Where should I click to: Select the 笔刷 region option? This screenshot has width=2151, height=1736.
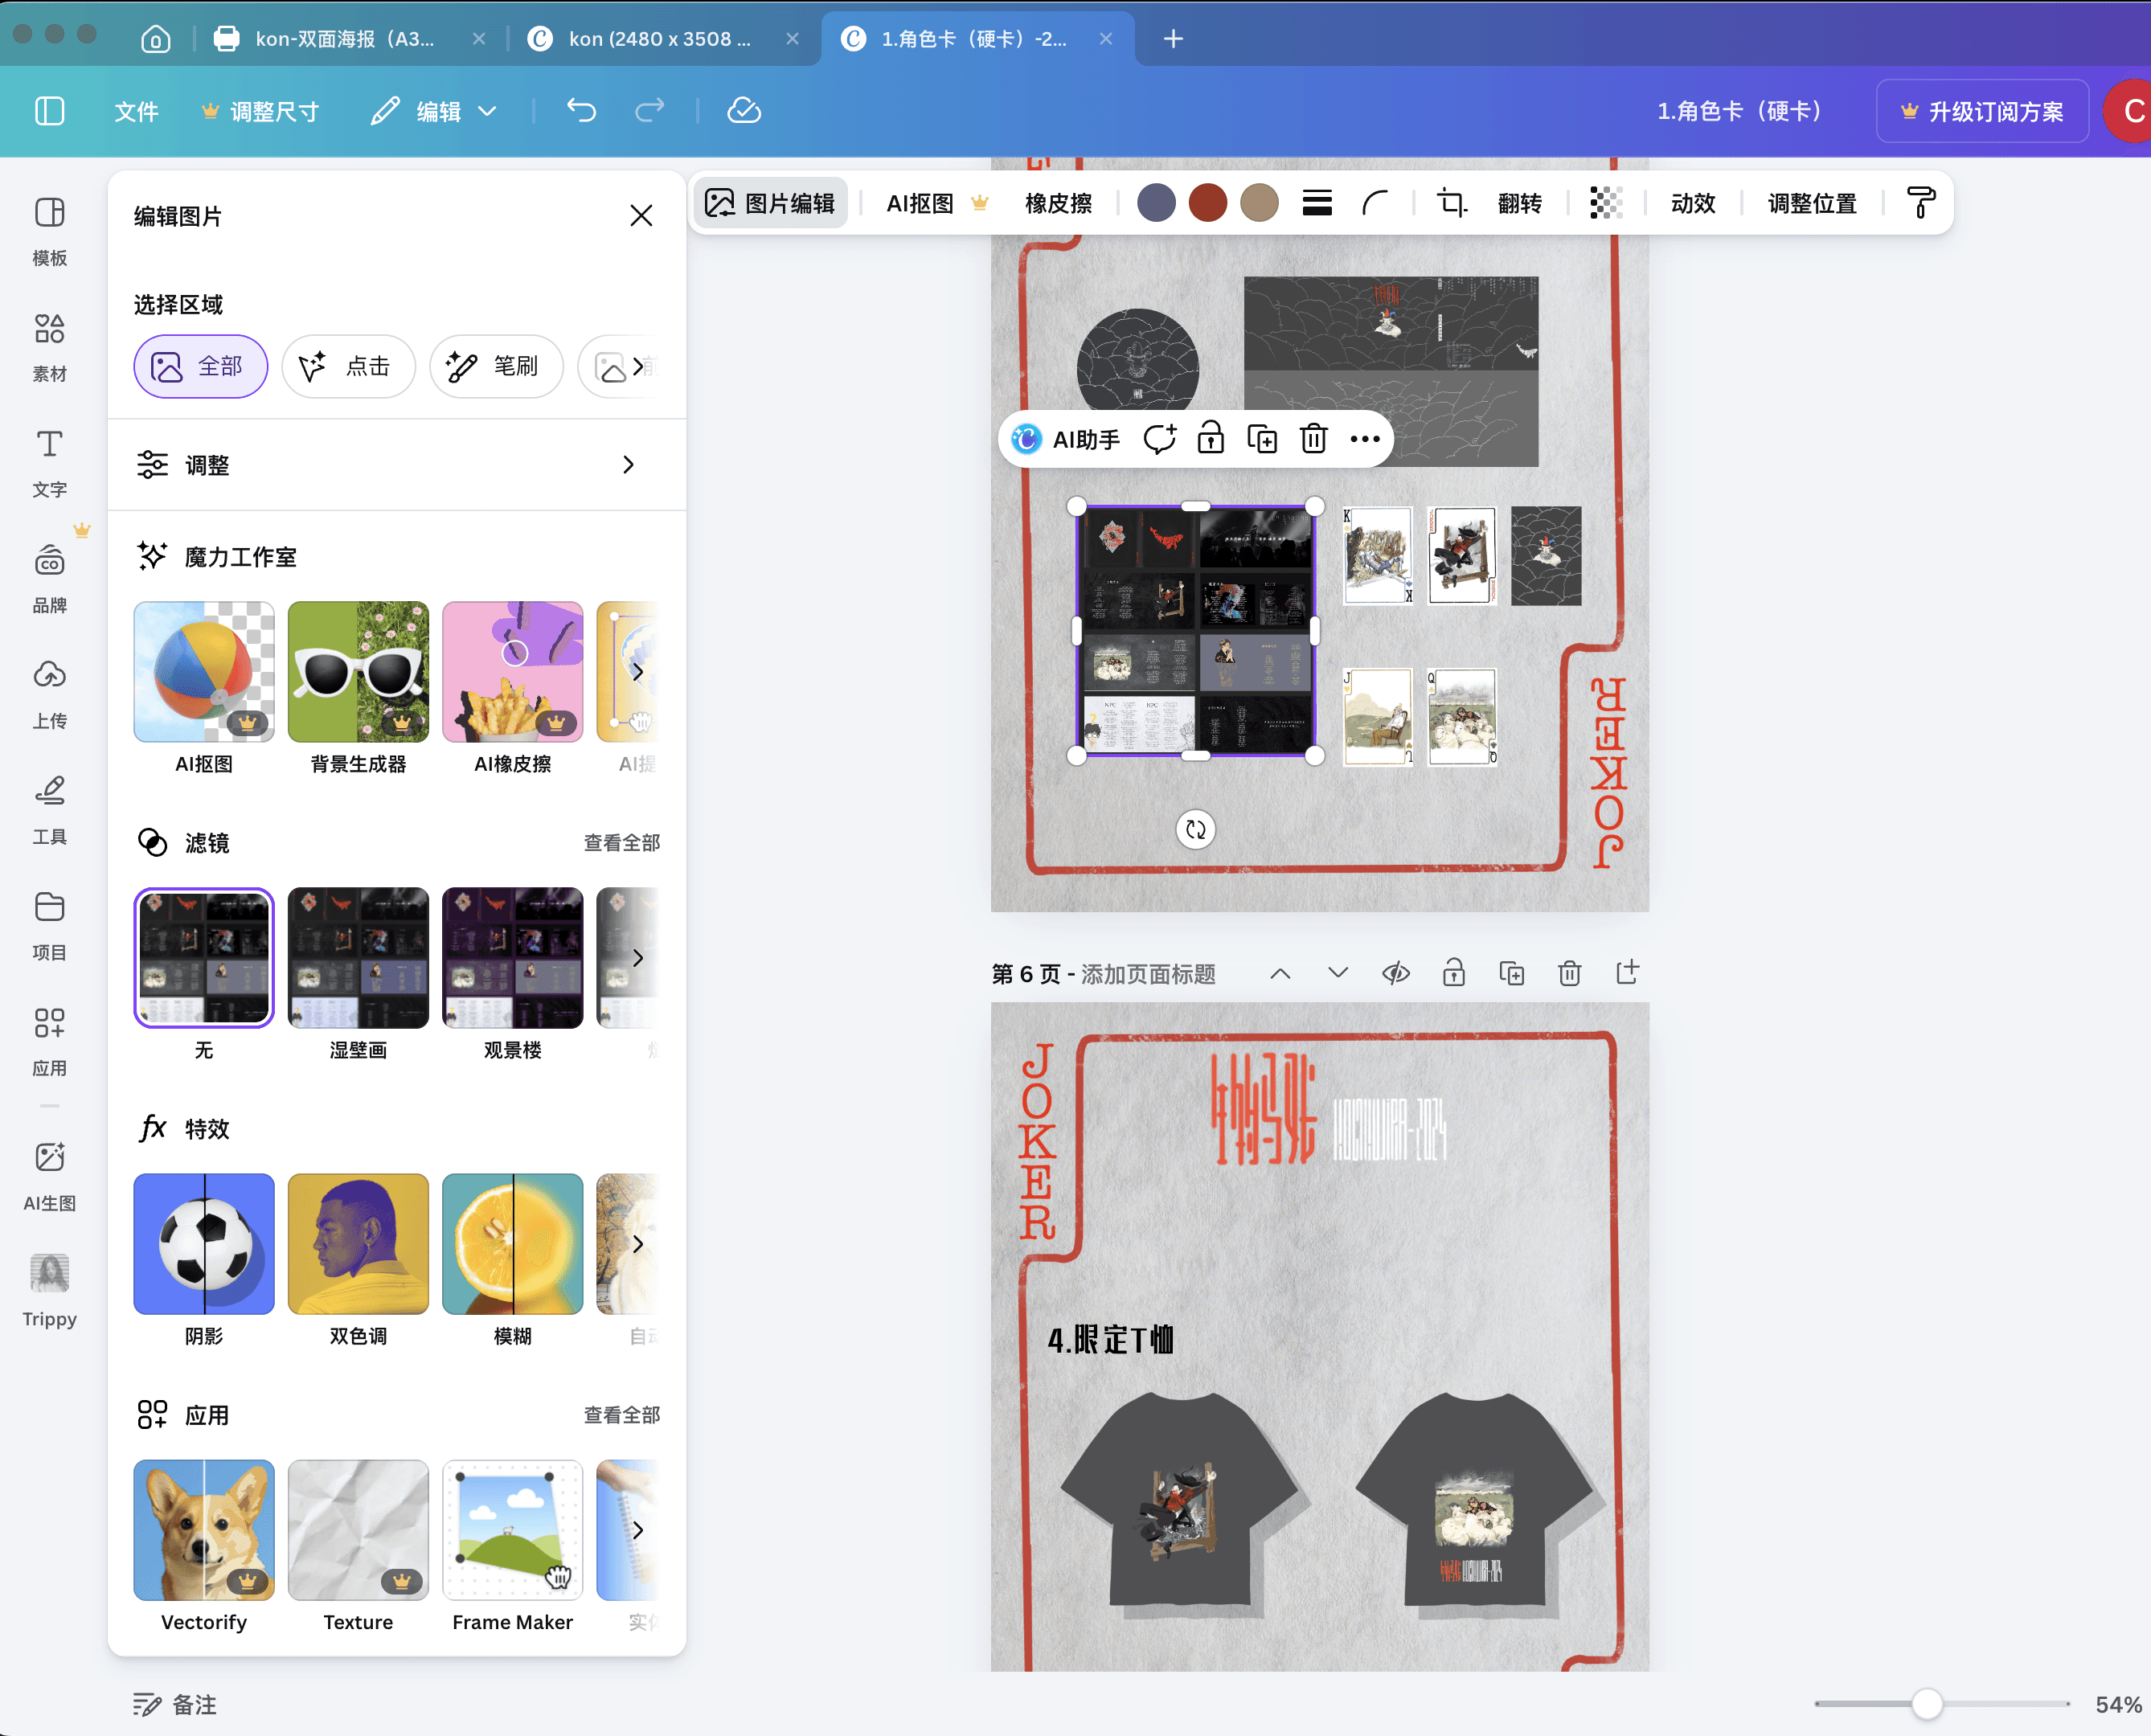coord(496,367)
